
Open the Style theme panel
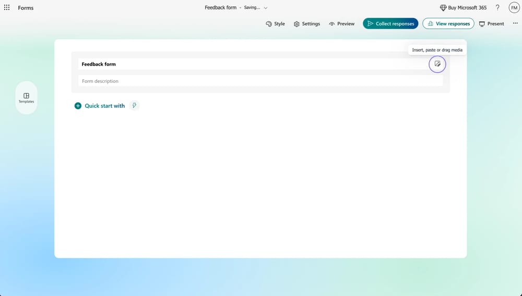[x=275, y=23]
